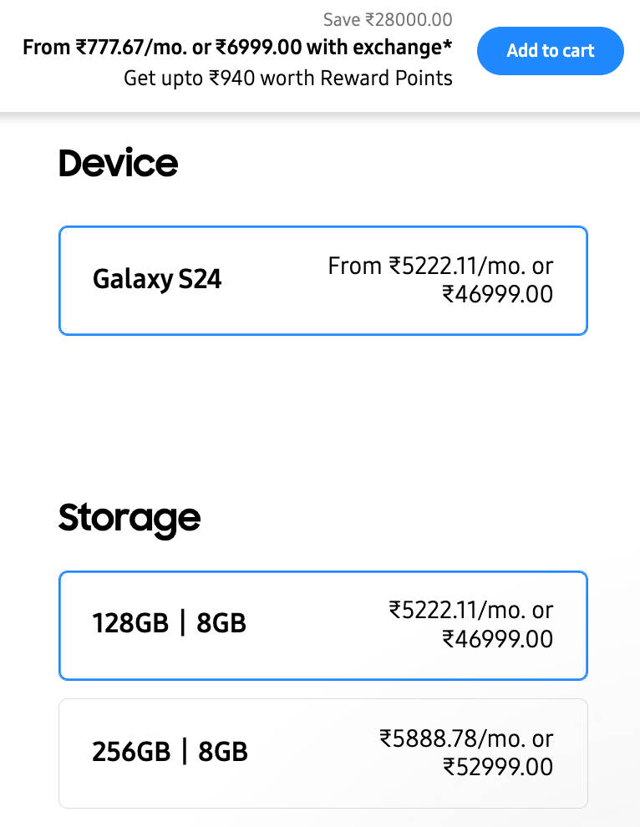
Task: Click the Device section heading
Action: click(x=118, y=164)
